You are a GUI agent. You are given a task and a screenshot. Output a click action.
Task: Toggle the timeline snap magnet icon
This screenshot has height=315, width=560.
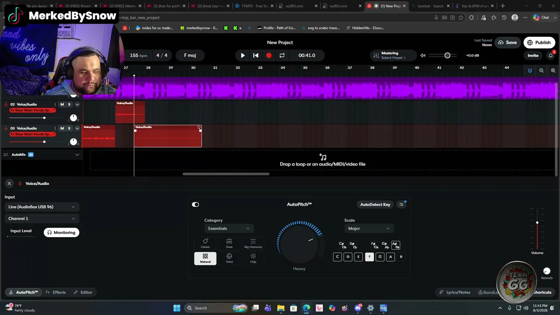530,70
